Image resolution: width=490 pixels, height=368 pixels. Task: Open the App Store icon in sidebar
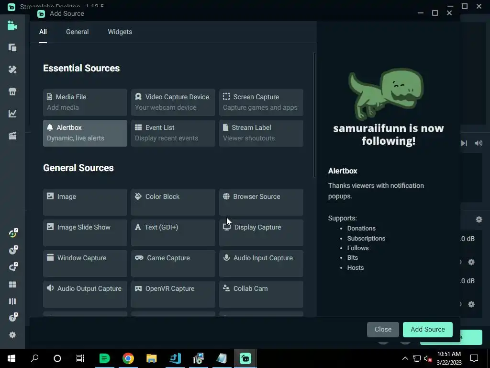pyautogui.click(x=12, y=92)
